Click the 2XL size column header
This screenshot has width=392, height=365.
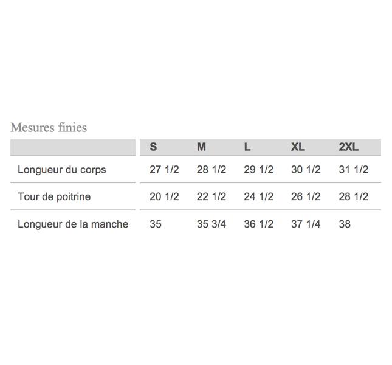349,147
